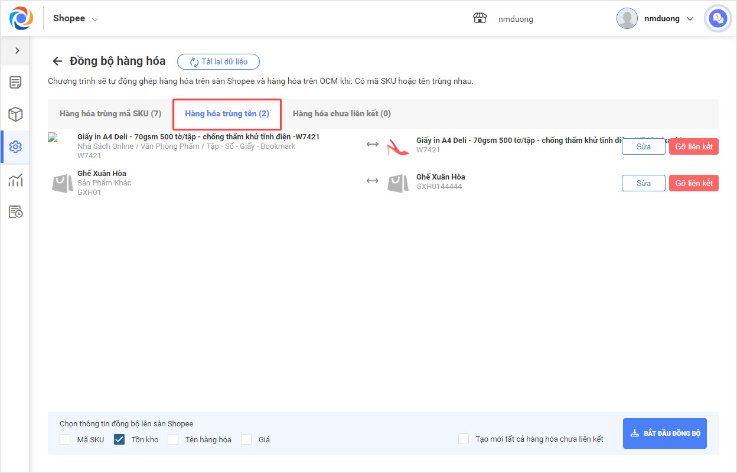This screenshot has height=473, width=737.
Task: Click the app logo in top left
Action: 21,18
